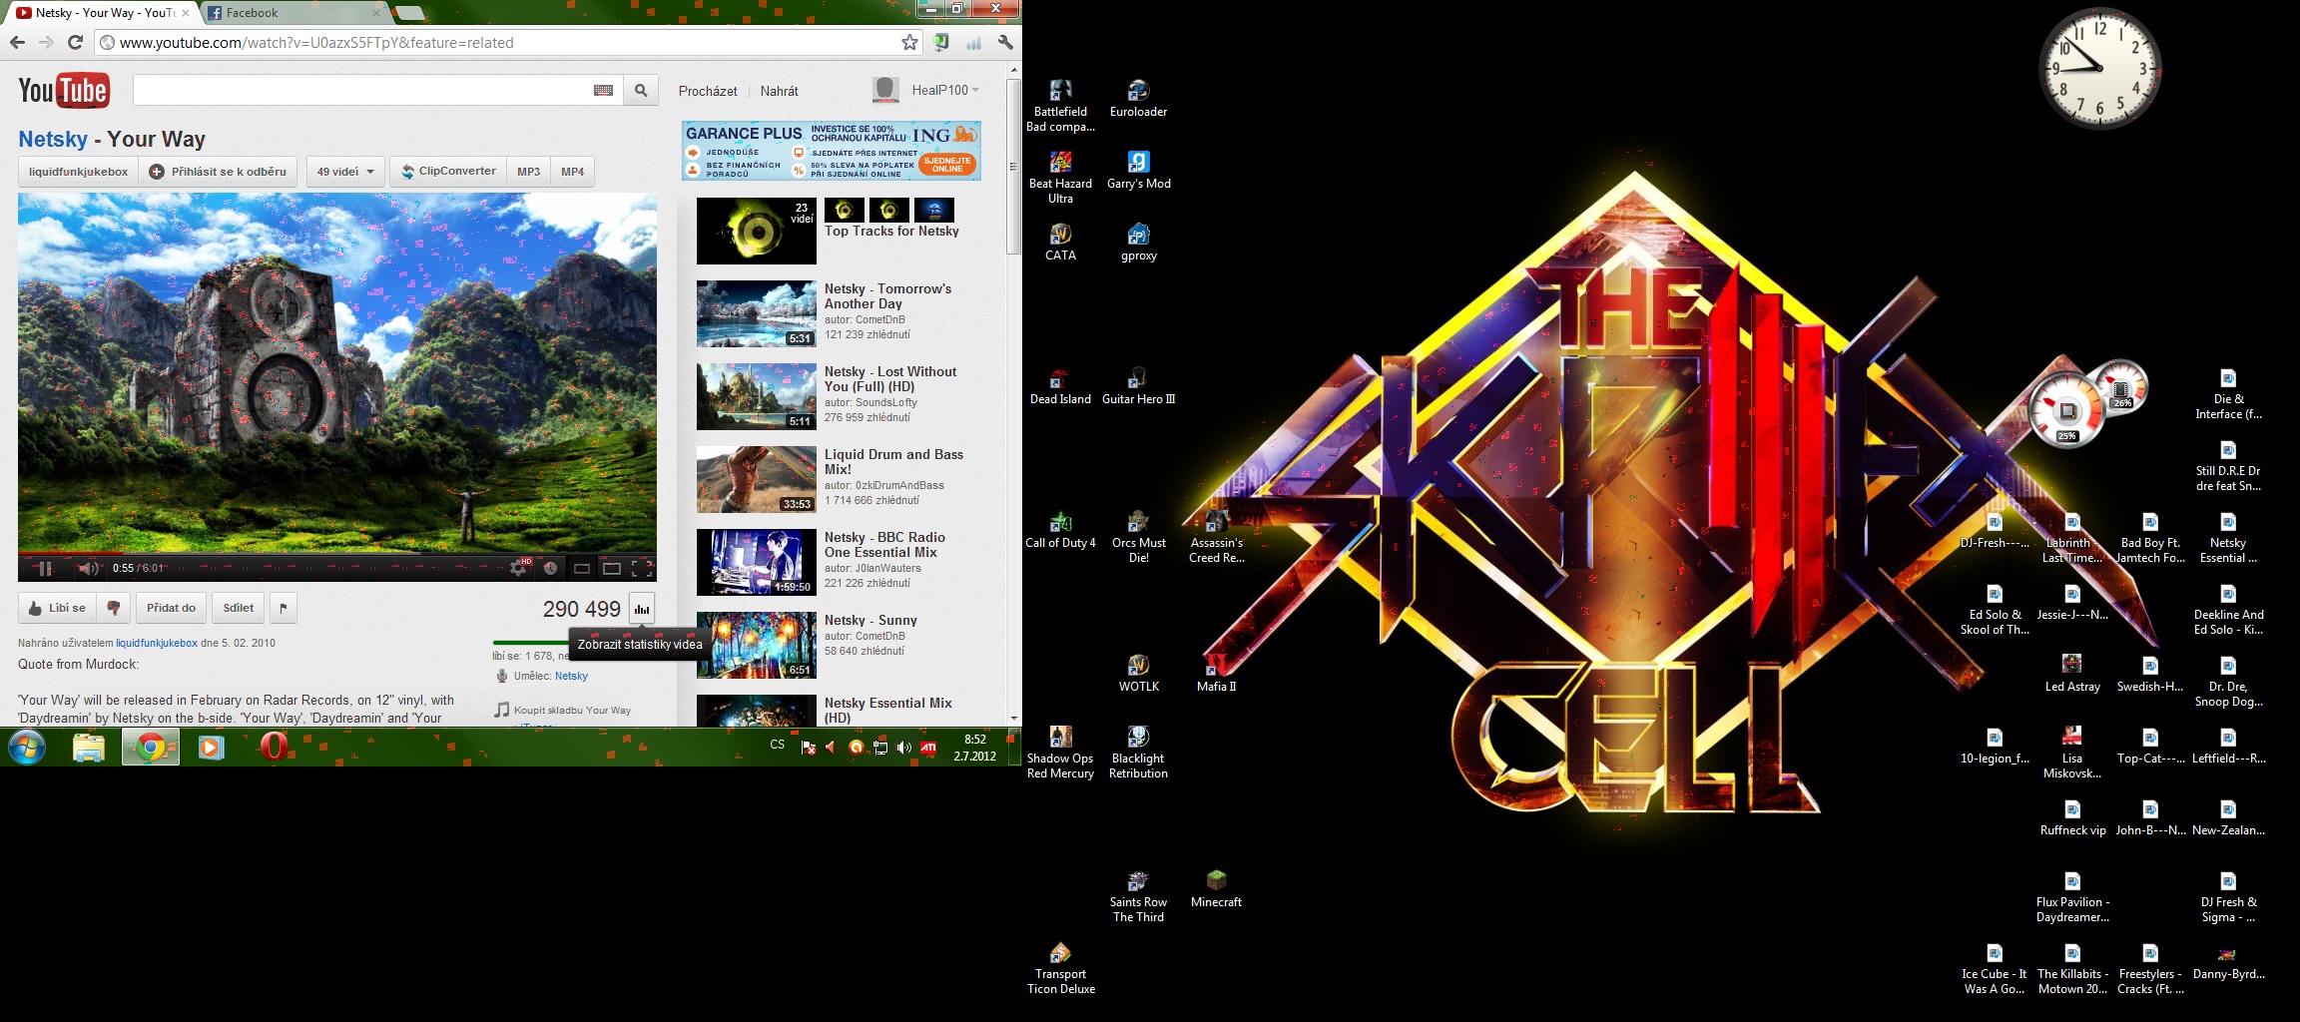
Task: Click the HealP100 profile avatar
Action: [x=885, y=90]
